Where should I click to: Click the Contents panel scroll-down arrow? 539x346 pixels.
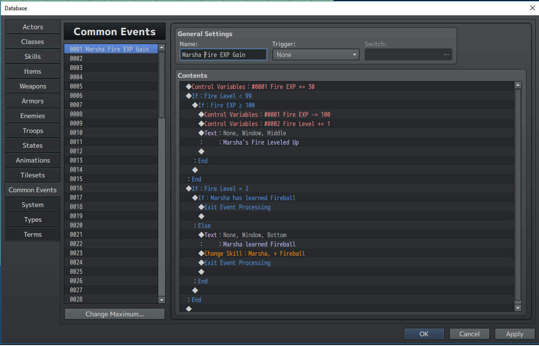(x=518, y=308)
